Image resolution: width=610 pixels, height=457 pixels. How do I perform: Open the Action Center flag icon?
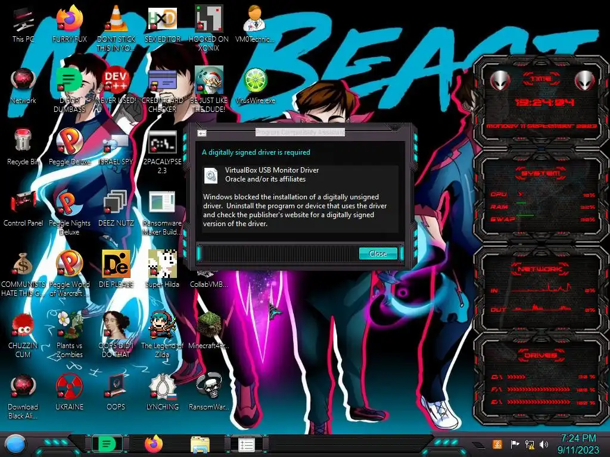tap(515, 444)
